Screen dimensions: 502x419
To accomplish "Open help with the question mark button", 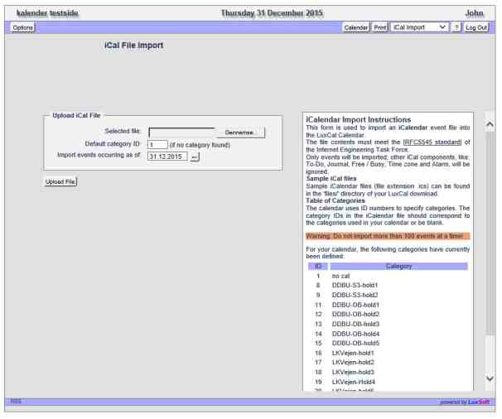I will 456,27.
